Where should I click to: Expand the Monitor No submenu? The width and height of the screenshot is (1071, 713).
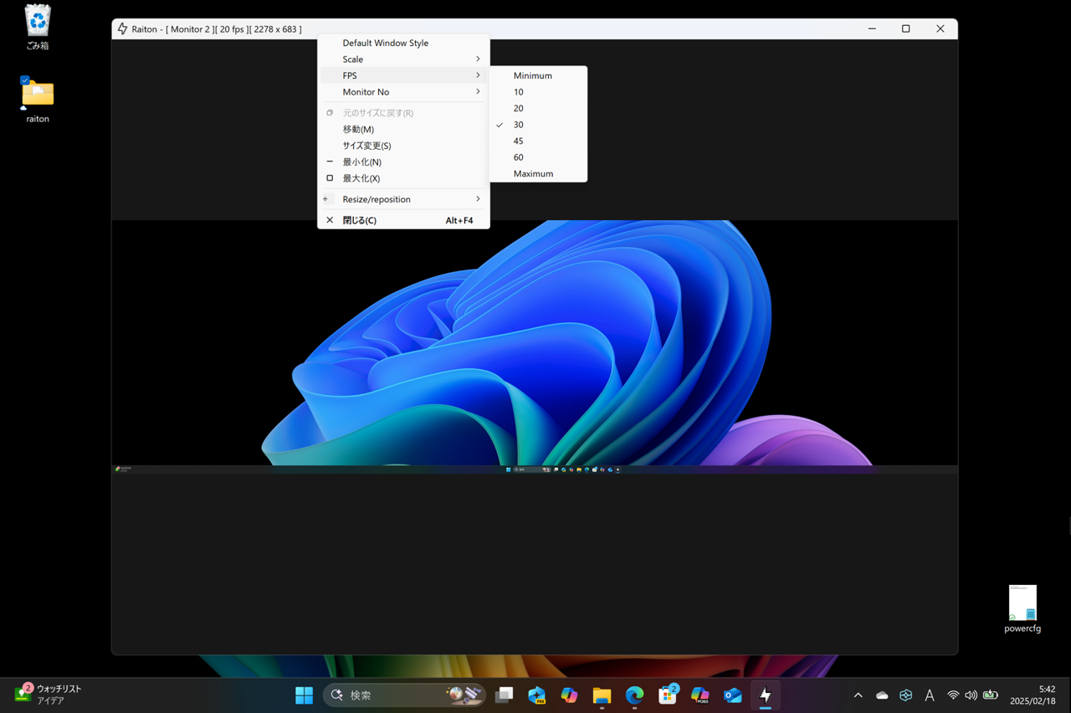click(x=403, y=92)
